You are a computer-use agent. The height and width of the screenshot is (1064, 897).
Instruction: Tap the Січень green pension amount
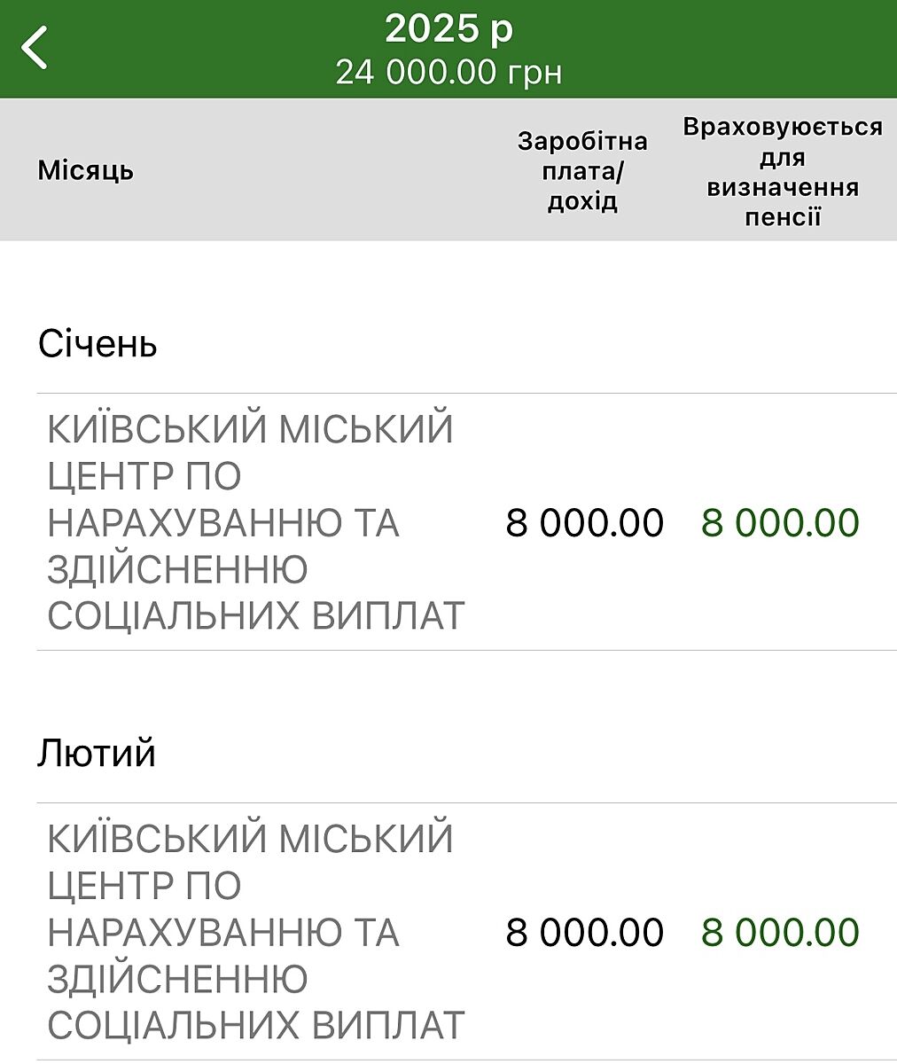[x=780, y=522]
